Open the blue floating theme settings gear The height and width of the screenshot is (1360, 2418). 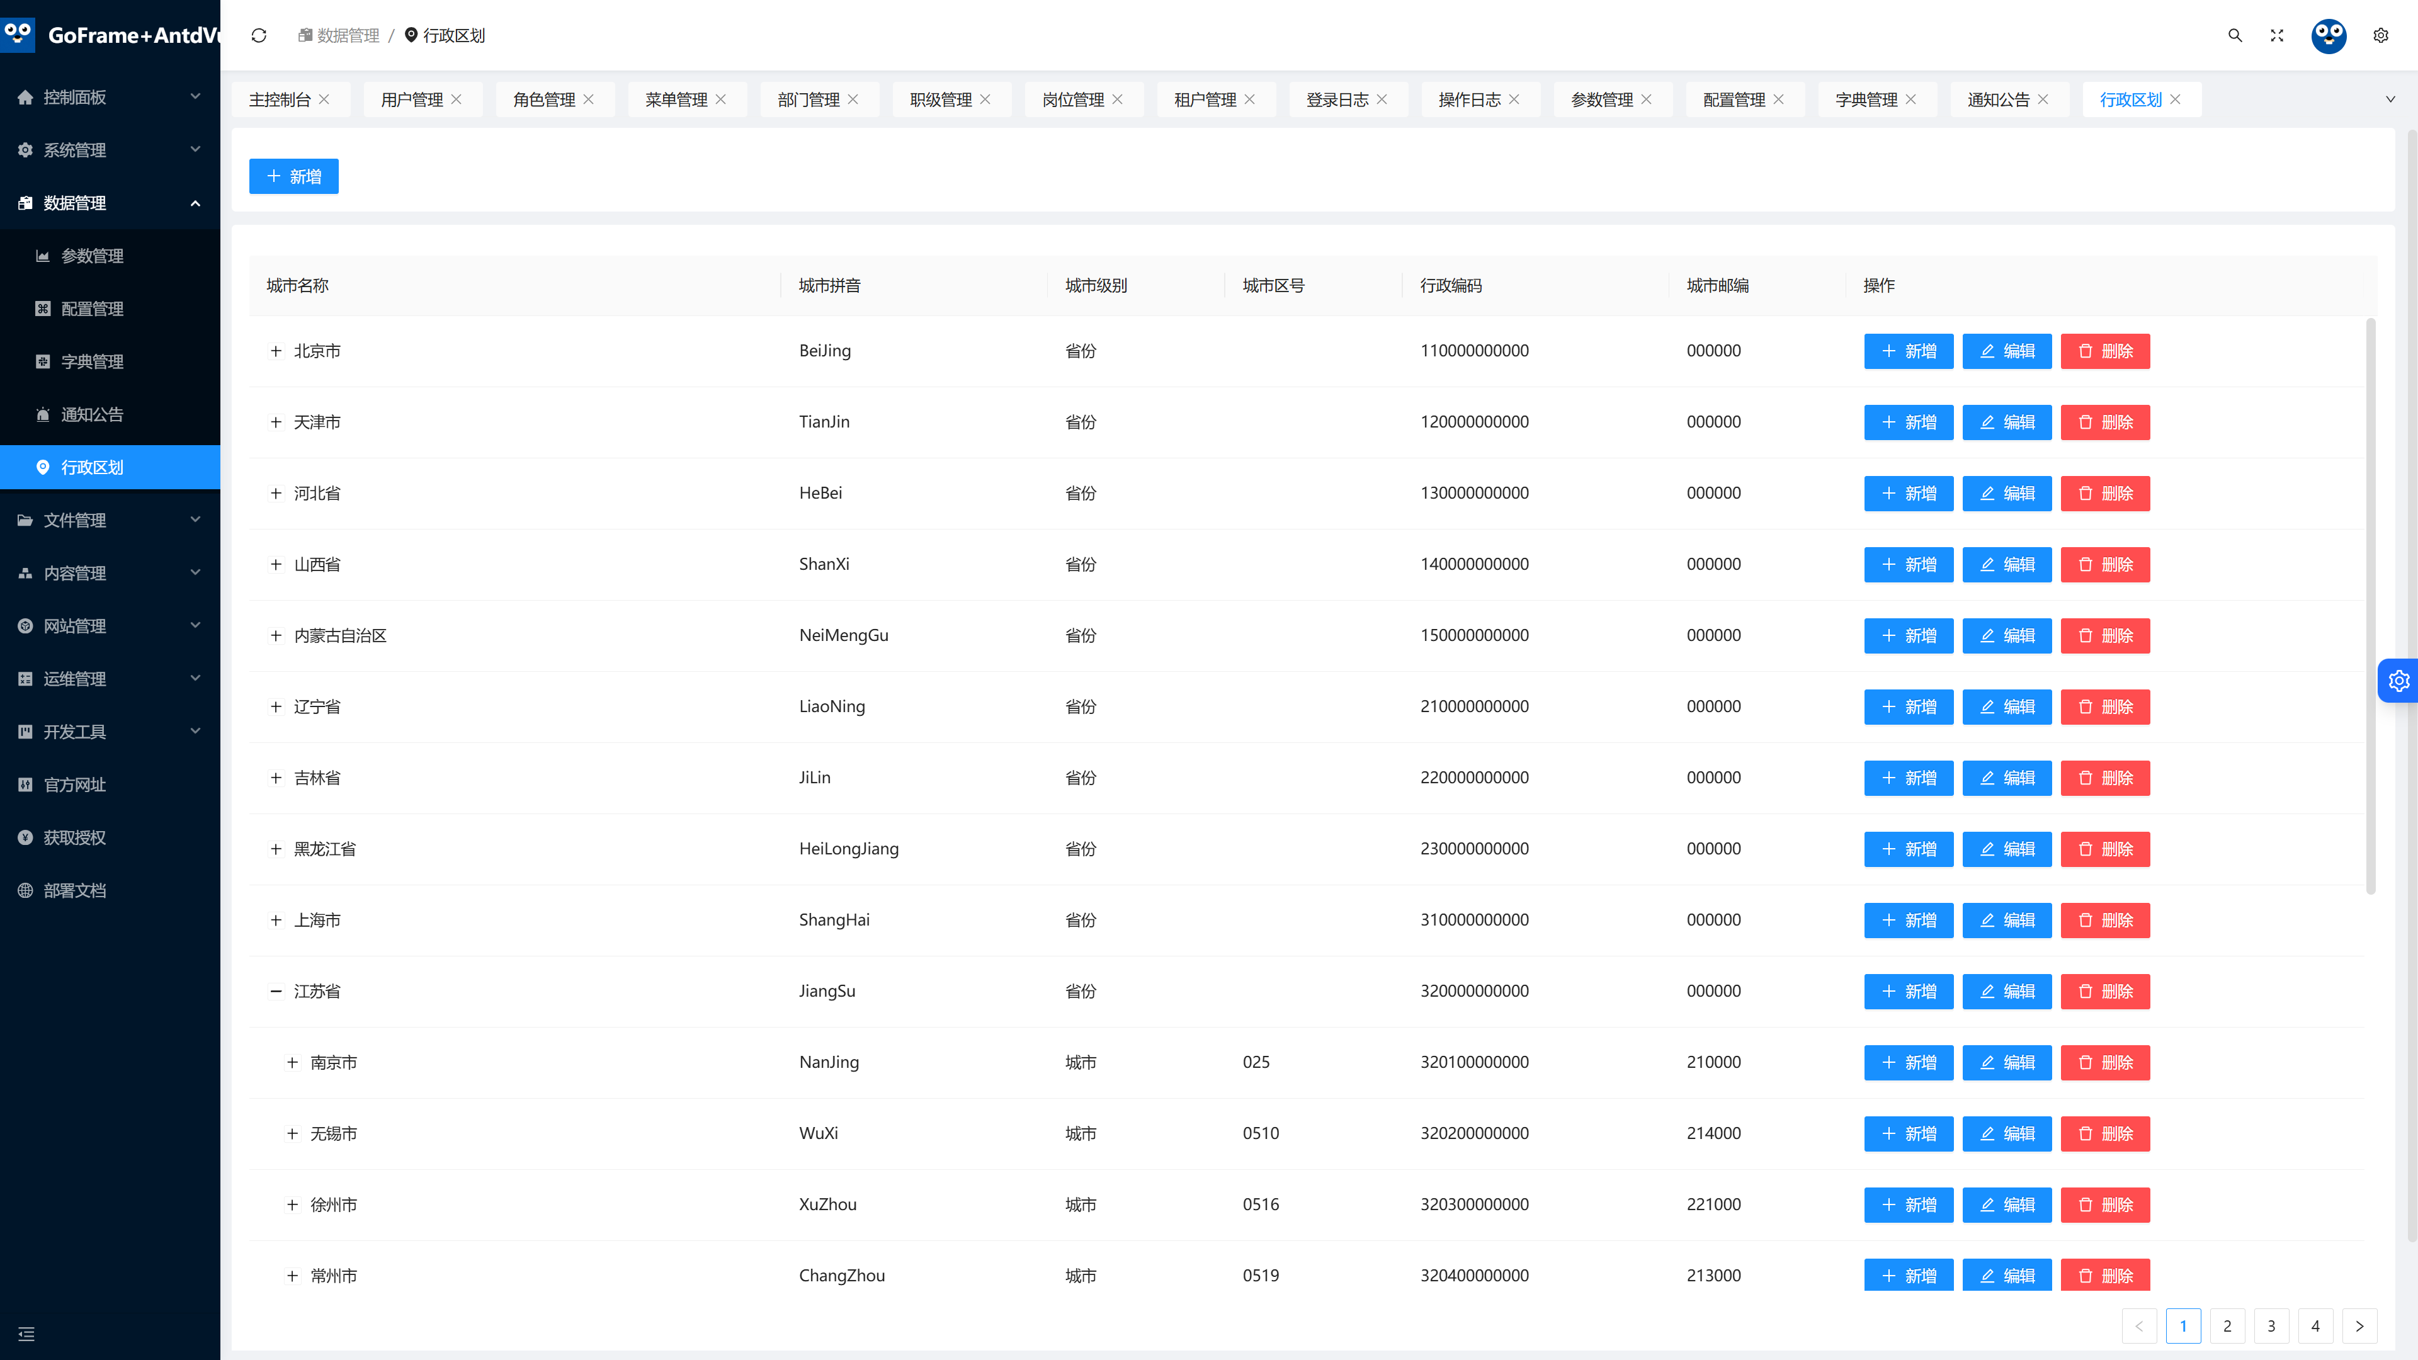[x=2399, y=681]
